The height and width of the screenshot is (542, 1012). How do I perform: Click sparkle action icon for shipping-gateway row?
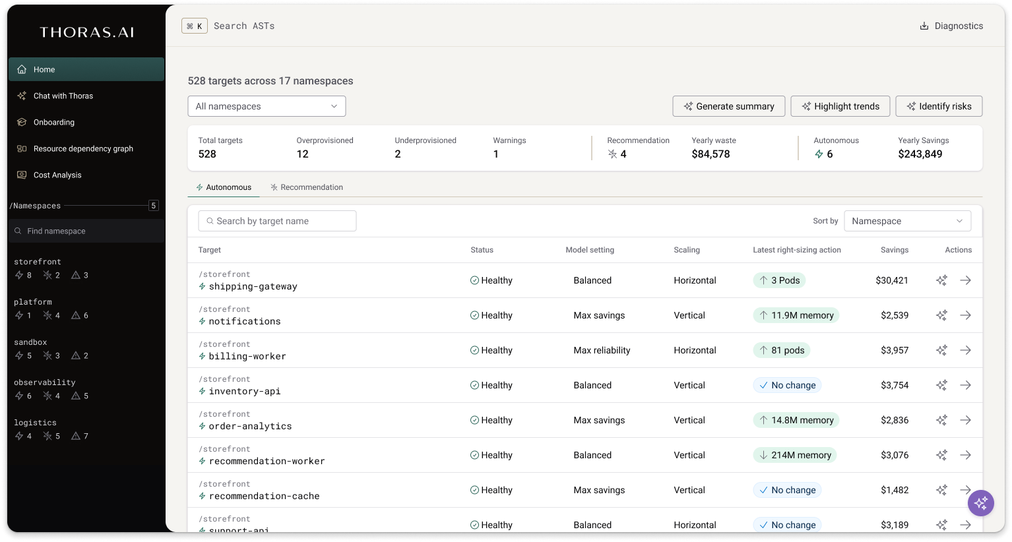tap(941, 280)
